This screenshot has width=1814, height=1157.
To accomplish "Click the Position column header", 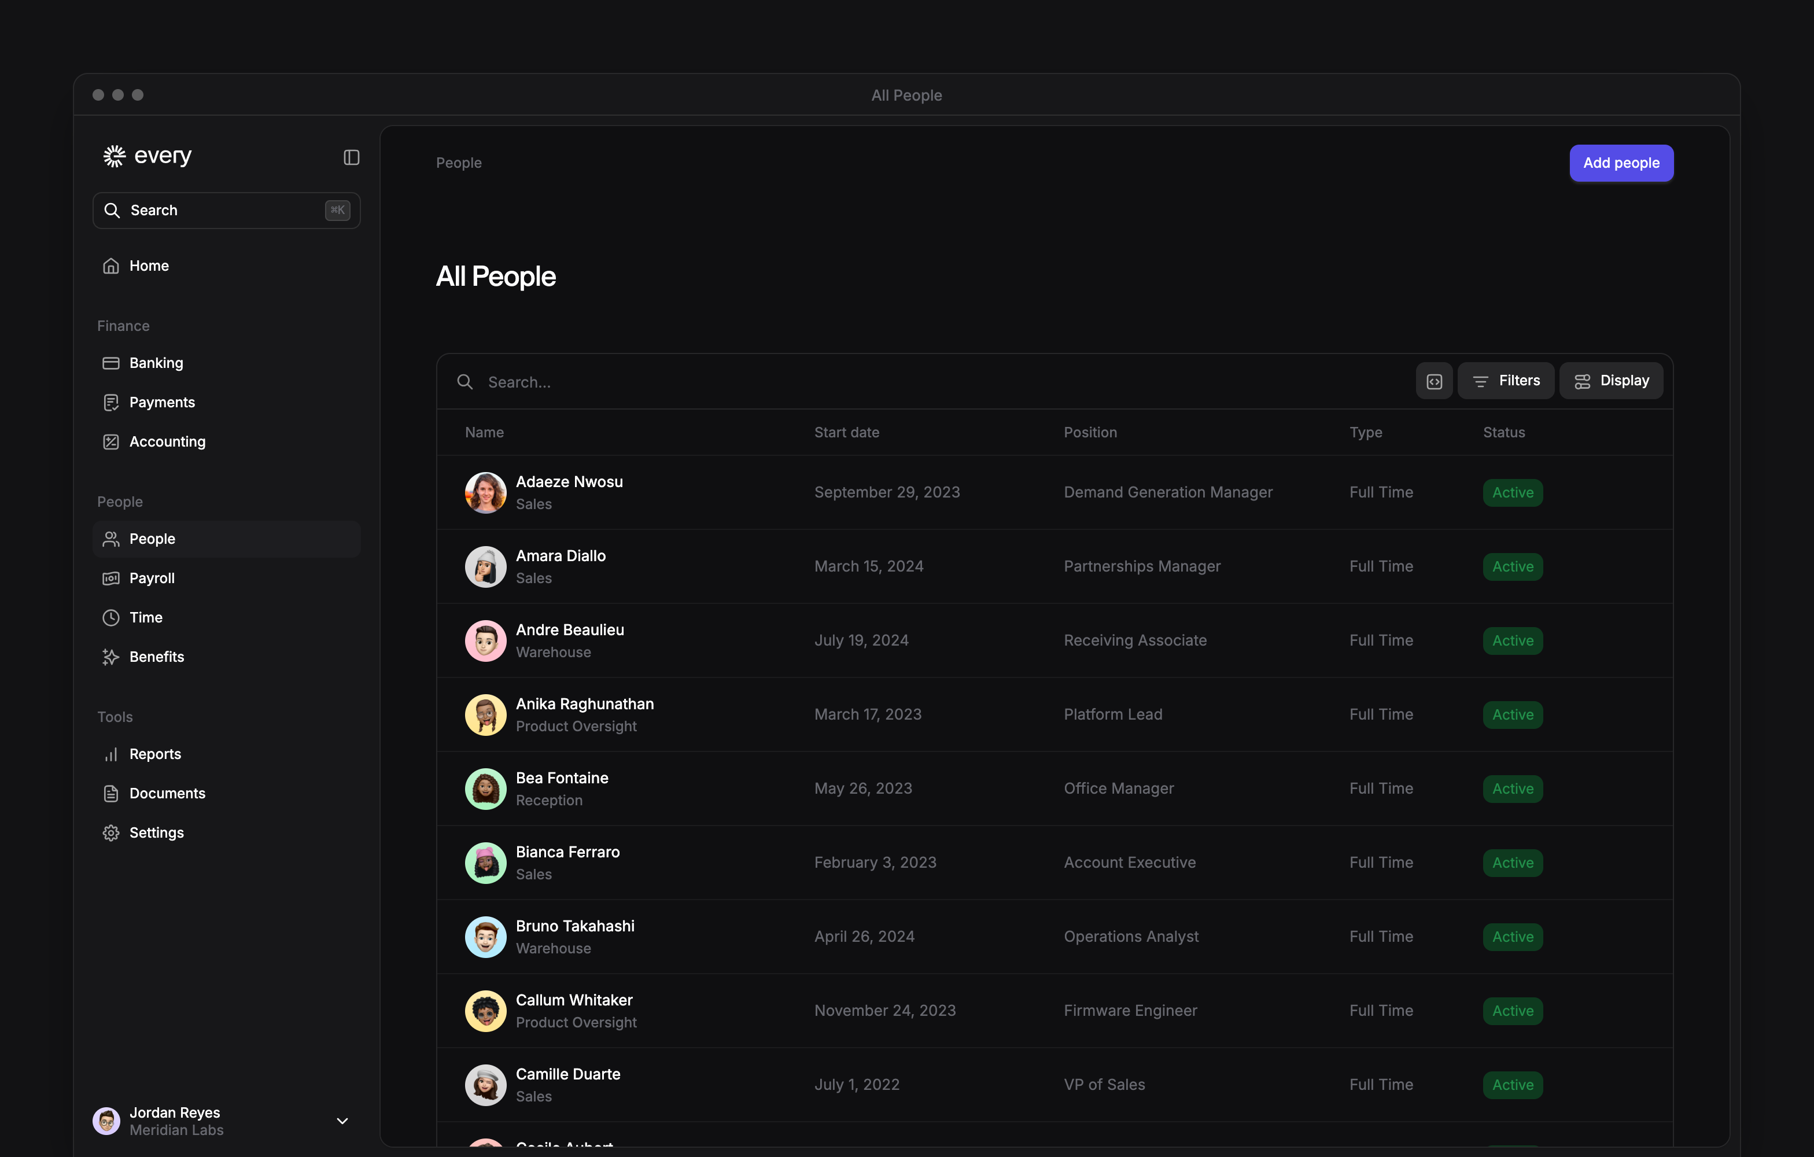I will point(1090,432).
